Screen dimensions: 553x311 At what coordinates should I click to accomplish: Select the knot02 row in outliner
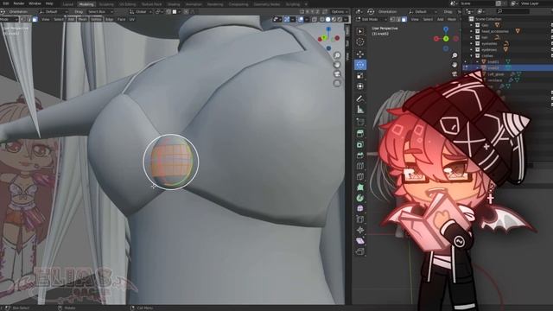pos(508,67)
